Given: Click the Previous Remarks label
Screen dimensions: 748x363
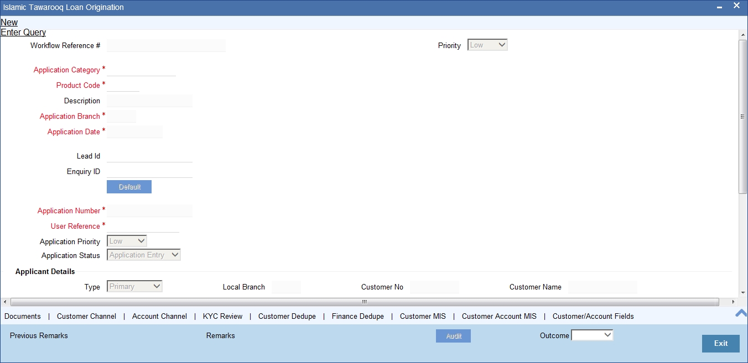Looking at the screenshot, I should [39, 335].
